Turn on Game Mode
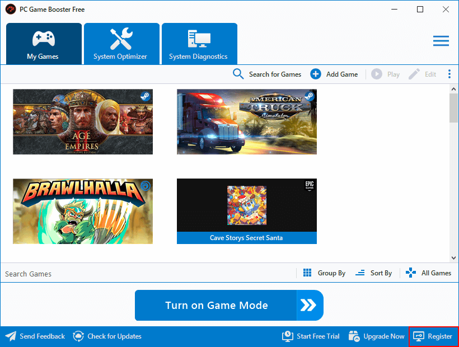This screenshot has width=459, height=347. 229,306
